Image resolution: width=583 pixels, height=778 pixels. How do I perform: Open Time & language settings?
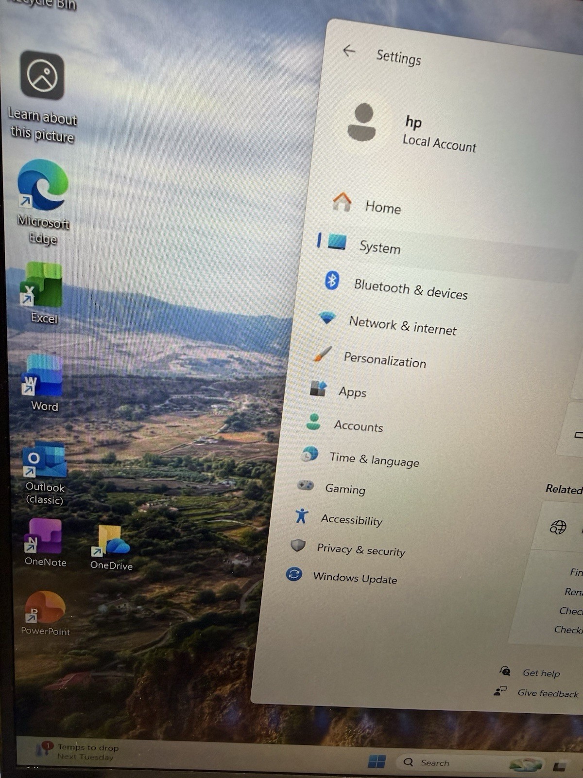374,459
